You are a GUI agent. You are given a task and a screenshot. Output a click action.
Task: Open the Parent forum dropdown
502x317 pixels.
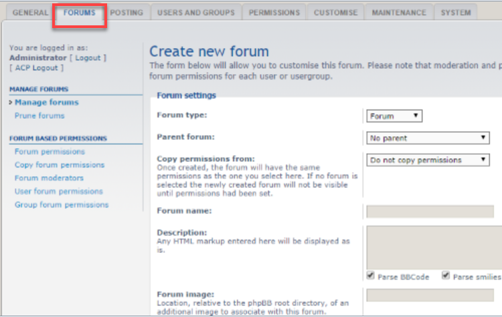click(428, 138)
